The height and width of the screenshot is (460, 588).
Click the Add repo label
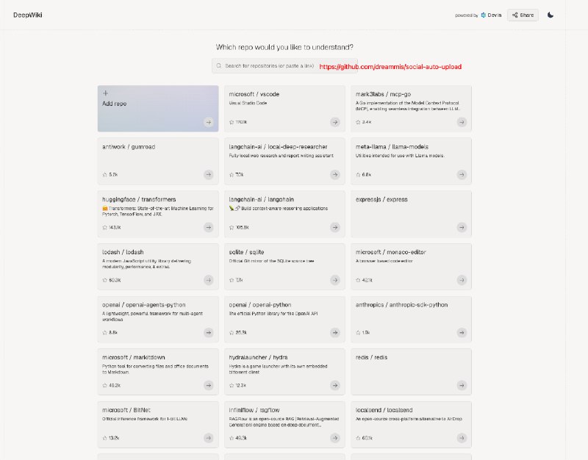(115, 104)
